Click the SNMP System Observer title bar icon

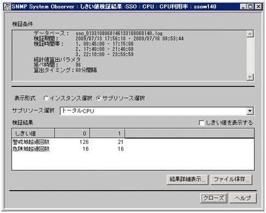coord(7,7)
